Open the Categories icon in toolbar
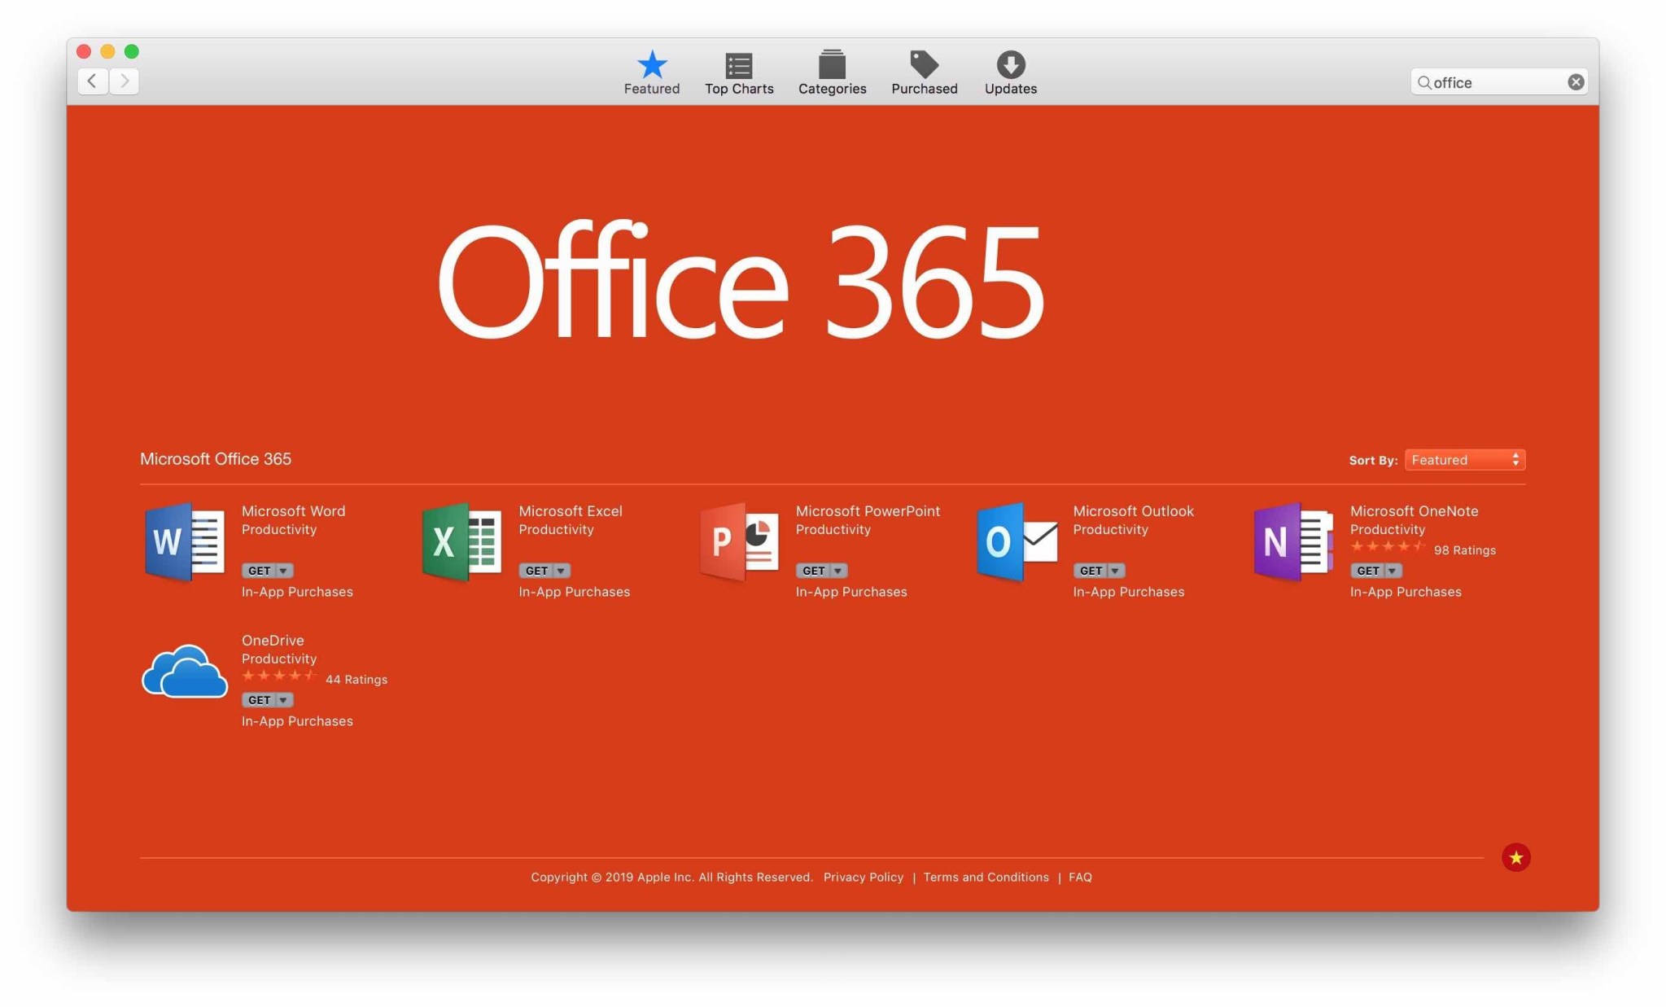The image size is (1666, 1007). (832, 64)
